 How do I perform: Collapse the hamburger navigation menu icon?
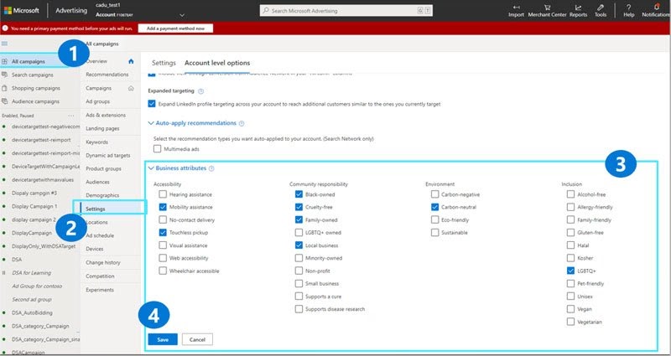point(5,44)
